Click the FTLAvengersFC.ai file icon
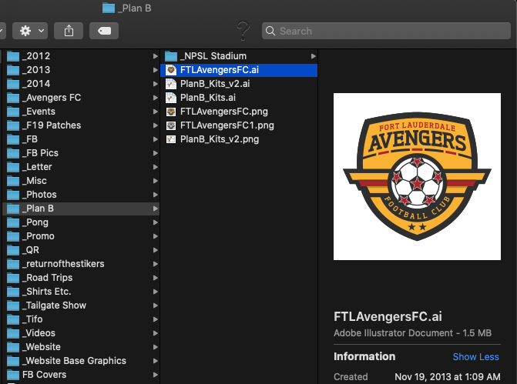 (171, 70)
